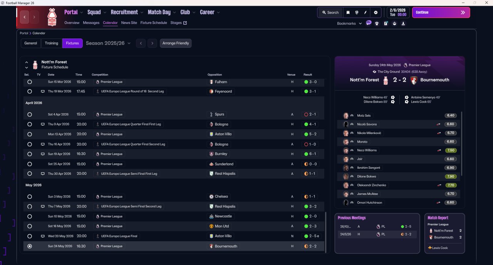Click the Fulham club badge
Image resolution: width=493 pixels, height=265 pixels.
point(211,82)
